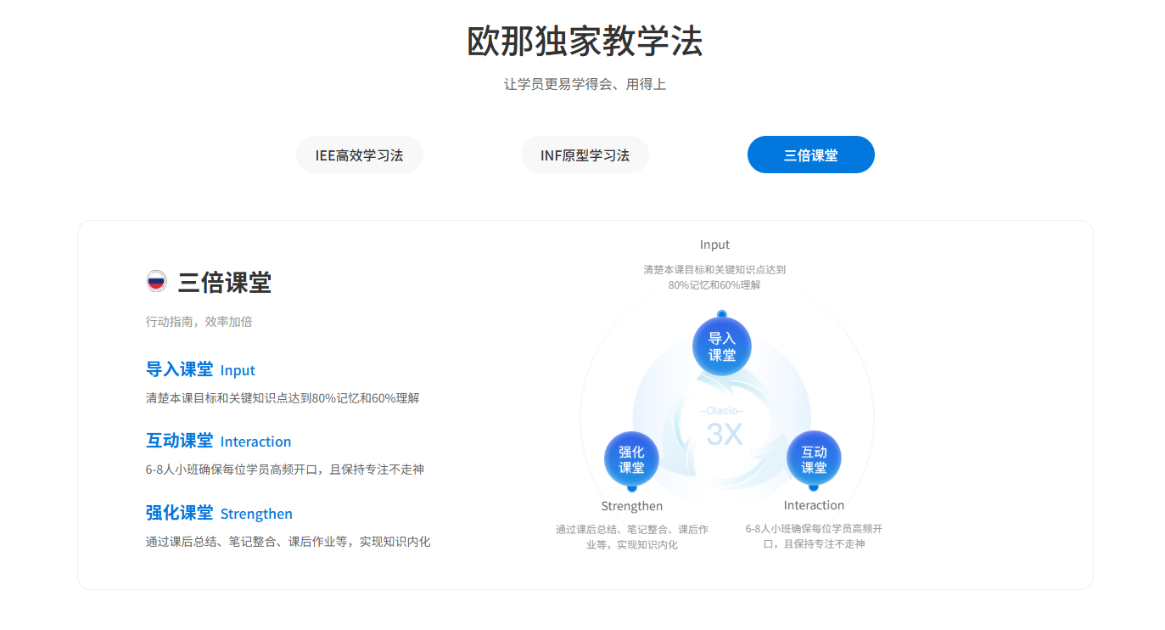The image size is (1165, 630).
Task: Click the 强化课堂 Strengthen heading in left list
Action: pyautogui.click(x=219, y=513)
